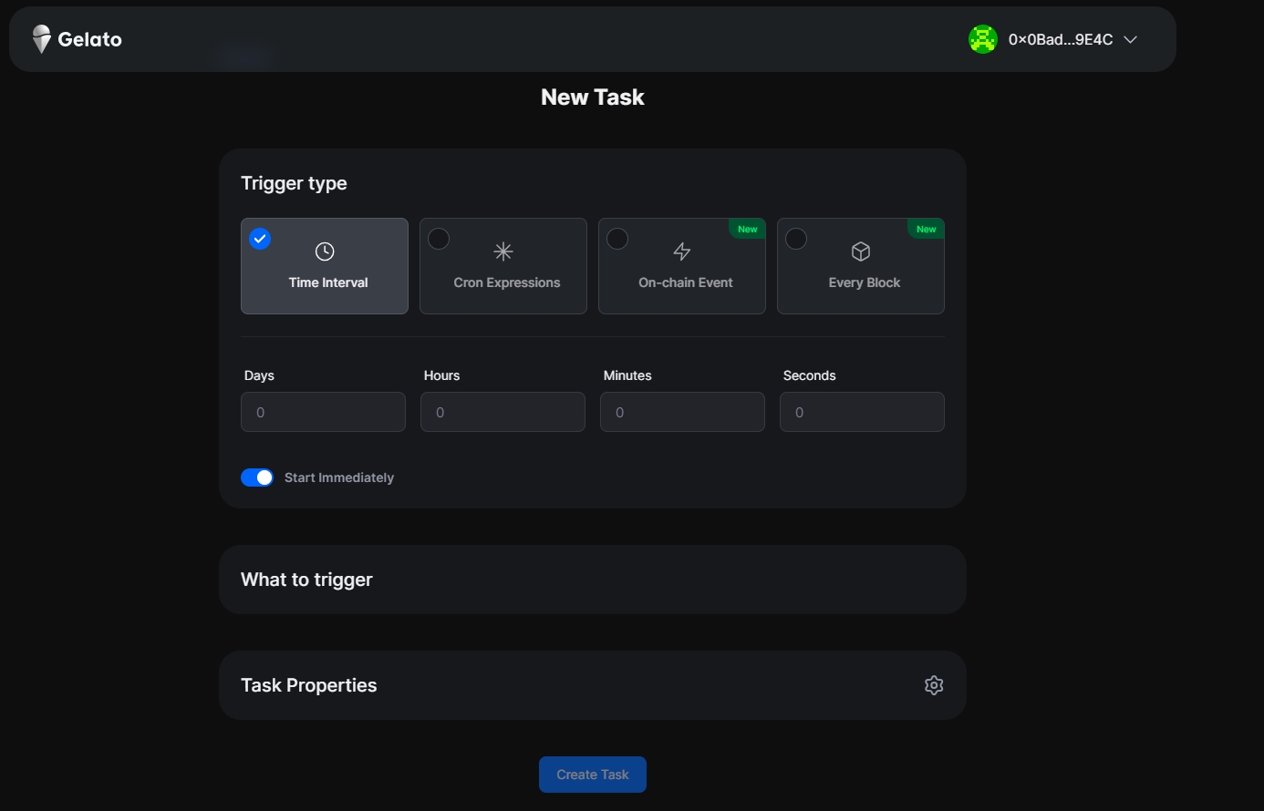Select the Cron Expressions radio button

pyautogui.click(x=439, y=239)
